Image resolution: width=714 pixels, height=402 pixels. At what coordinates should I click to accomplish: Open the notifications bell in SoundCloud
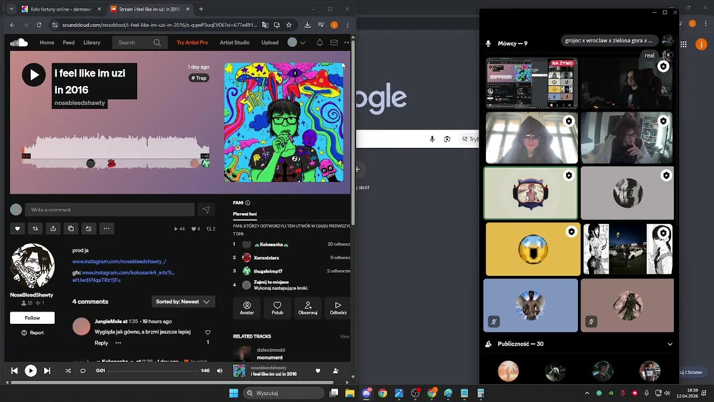320,42
